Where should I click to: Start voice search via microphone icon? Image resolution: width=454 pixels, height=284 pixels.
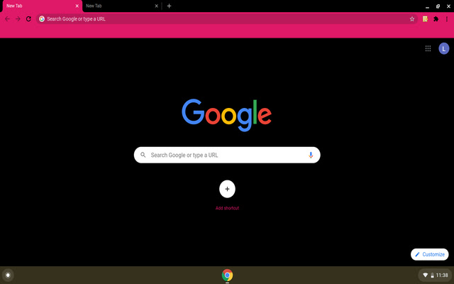pos(311,155)
